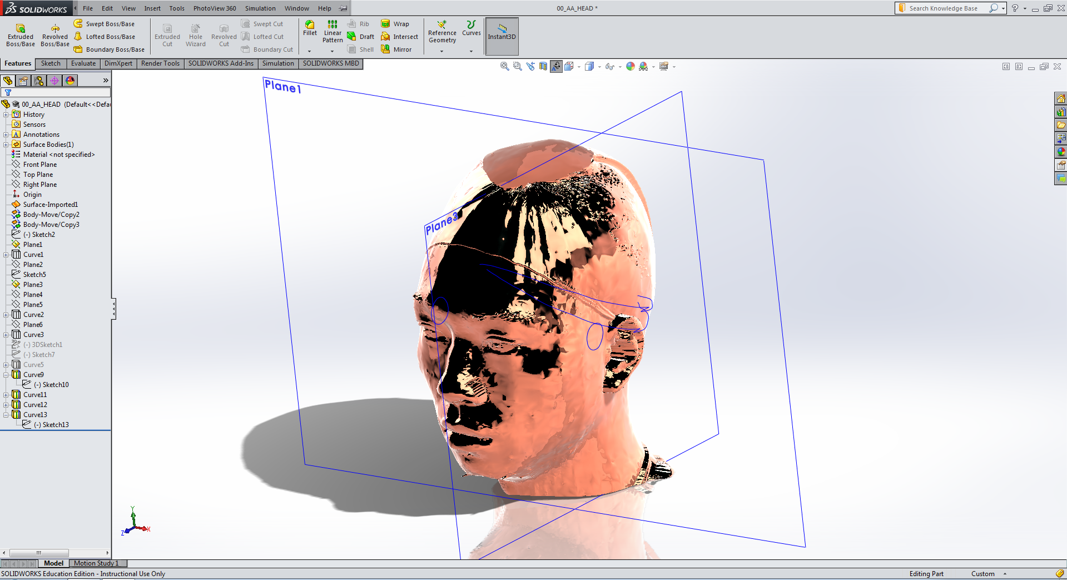
Task: Expand the History tree node
Action: [6, 115]
